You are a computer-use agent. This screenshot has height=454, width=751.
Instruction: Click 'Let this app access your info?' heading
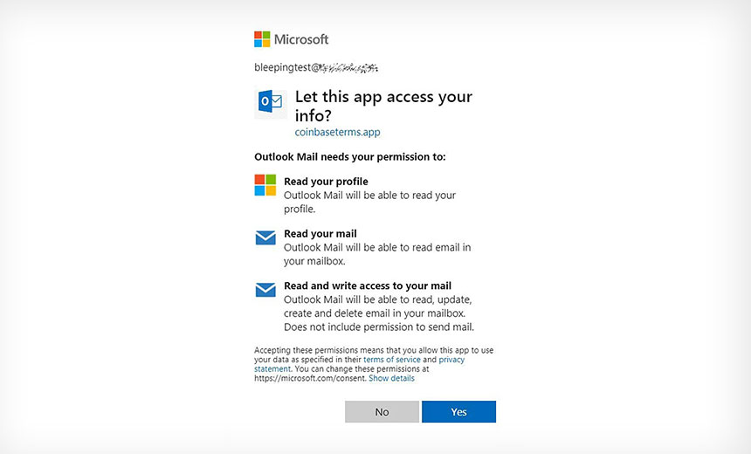pyautogui.click(x=383, y=106)
